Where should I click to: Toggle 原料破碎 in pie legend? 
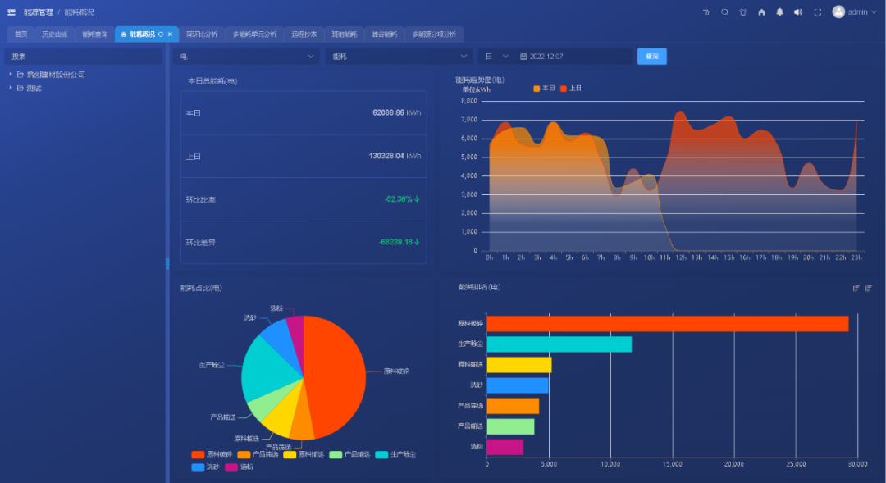point(212,454)
